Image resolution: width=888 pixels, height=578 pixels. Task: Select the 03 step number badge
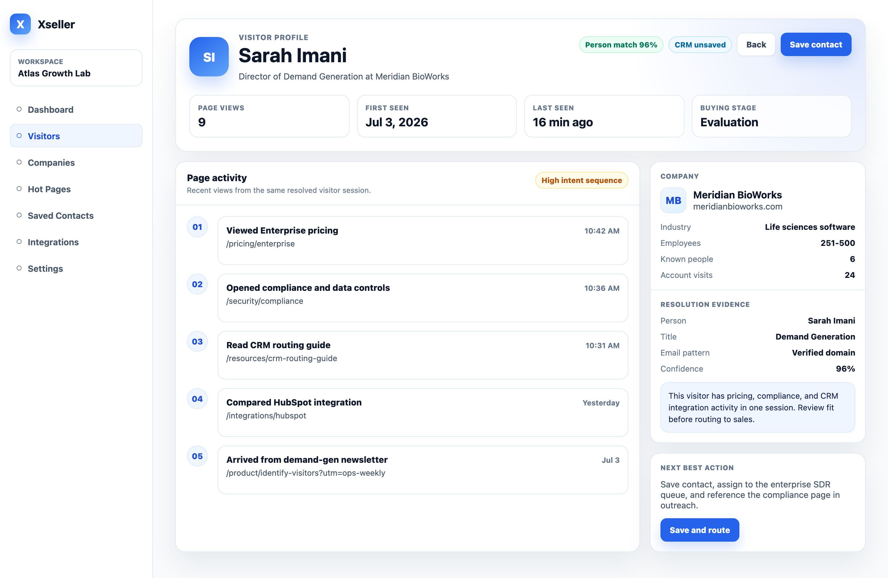coord(197,341)
